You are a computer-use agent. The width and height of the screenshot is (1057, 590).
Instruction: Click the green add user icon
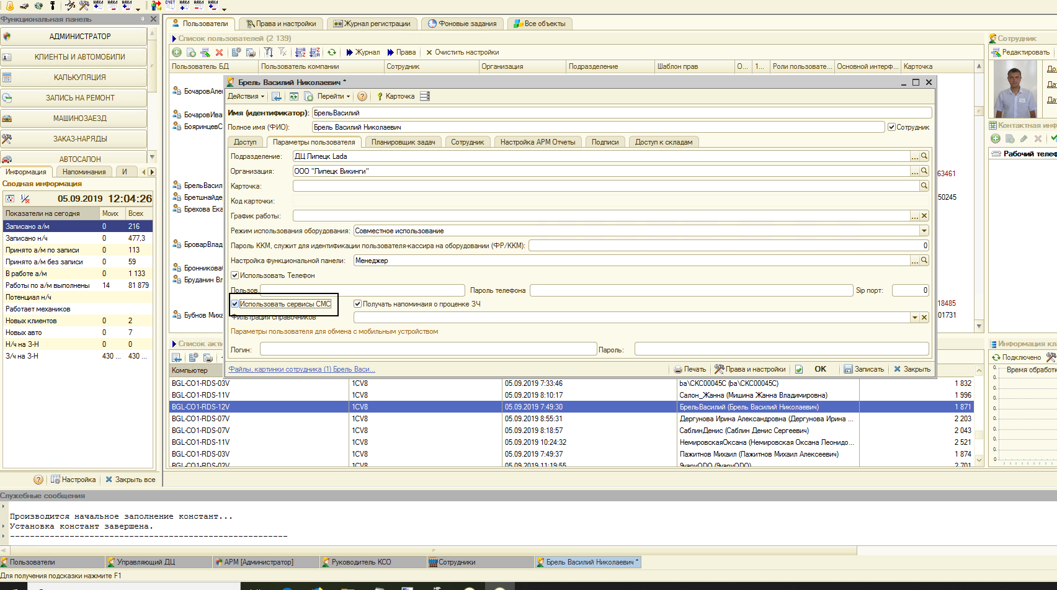click(x=177, y=53)
